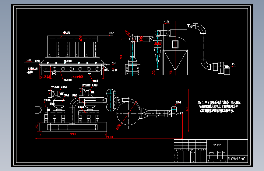
Task: Click the drawing number ZLG9x1.2-00
Action: click(x=236, y=159)
